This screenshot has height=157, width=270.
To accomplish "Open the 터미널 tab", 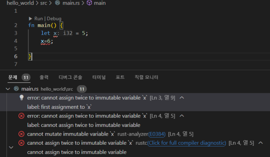I will [x=99, y=77].
